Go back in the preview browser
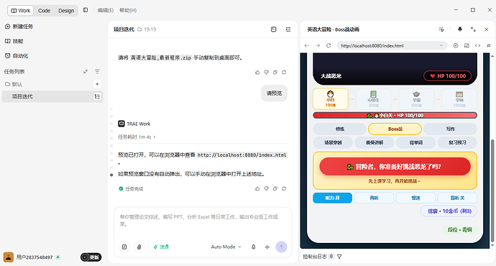 click(306, 45)
